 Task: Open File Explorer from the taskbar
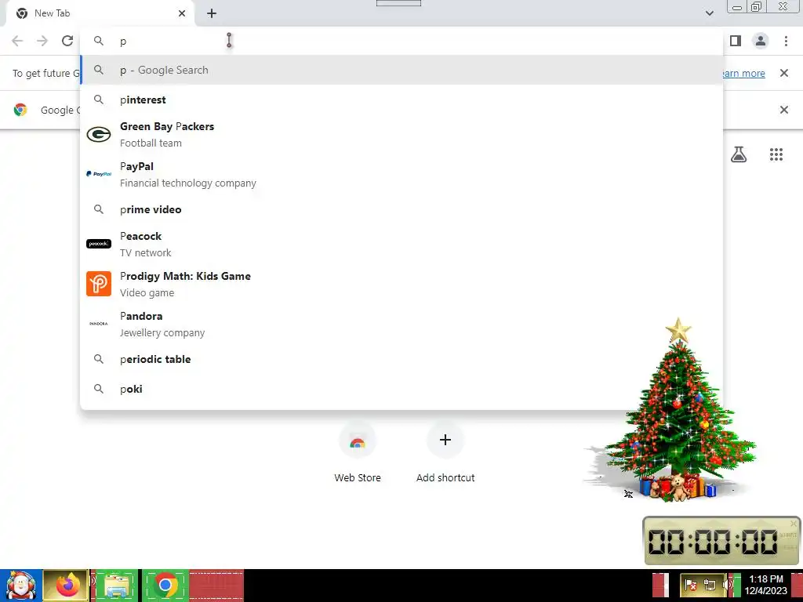[115, 585]
